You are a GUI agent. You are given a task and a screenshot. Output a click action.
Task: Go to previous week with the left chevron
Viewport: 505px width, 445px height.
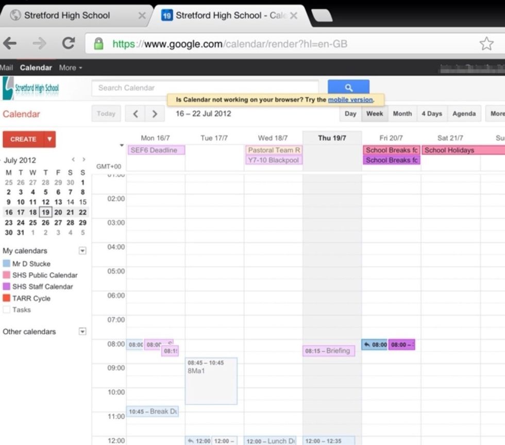137,113
